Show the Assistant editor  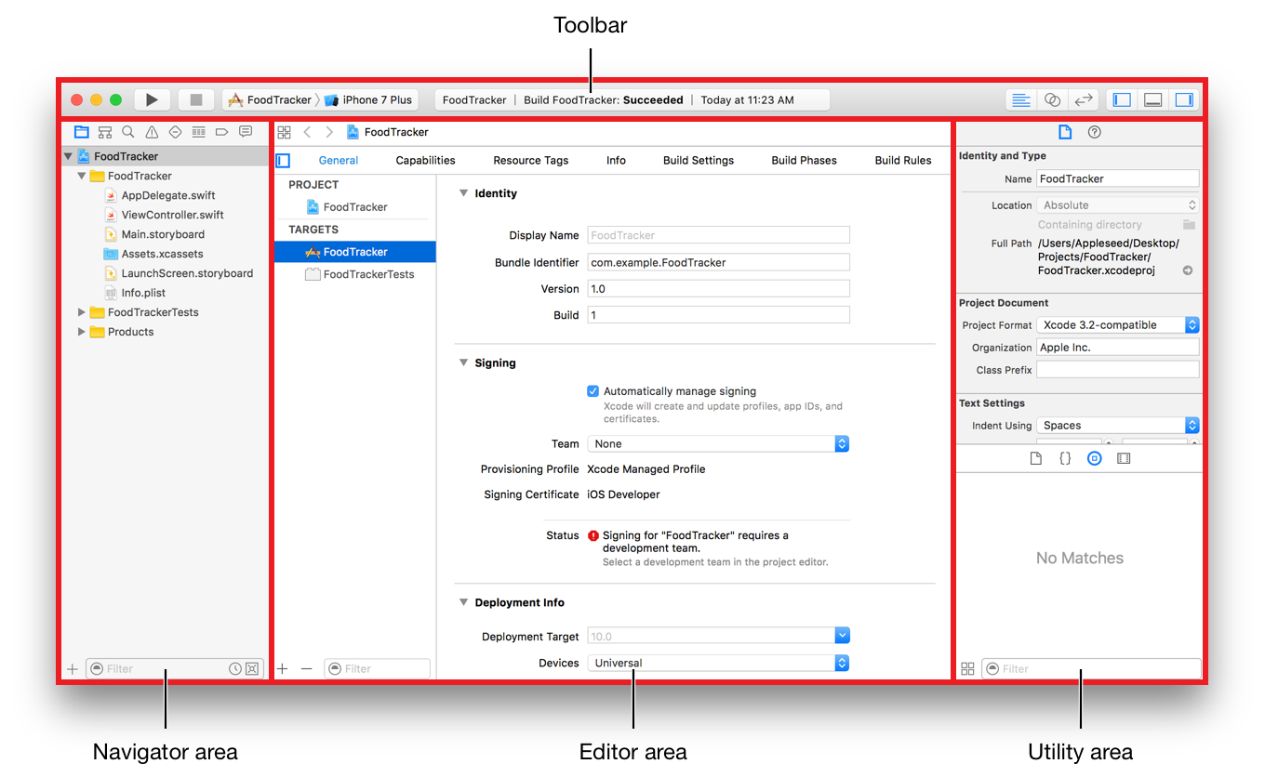tap(1052, 99)
